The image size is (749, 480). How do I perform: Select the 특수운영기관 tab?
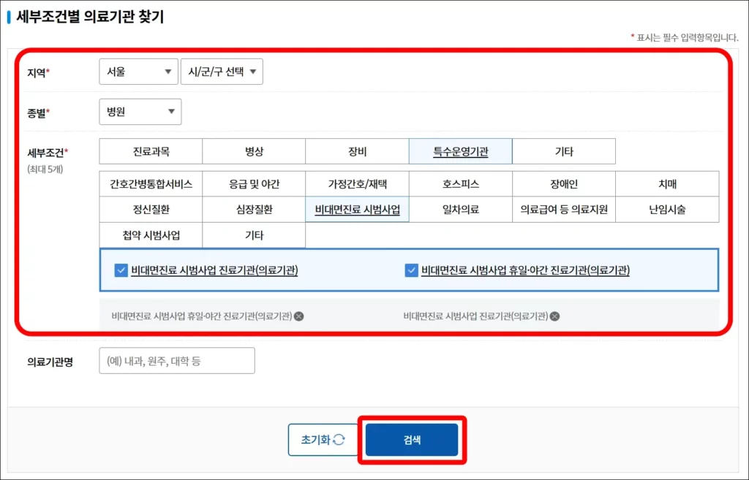coord(461,151)
